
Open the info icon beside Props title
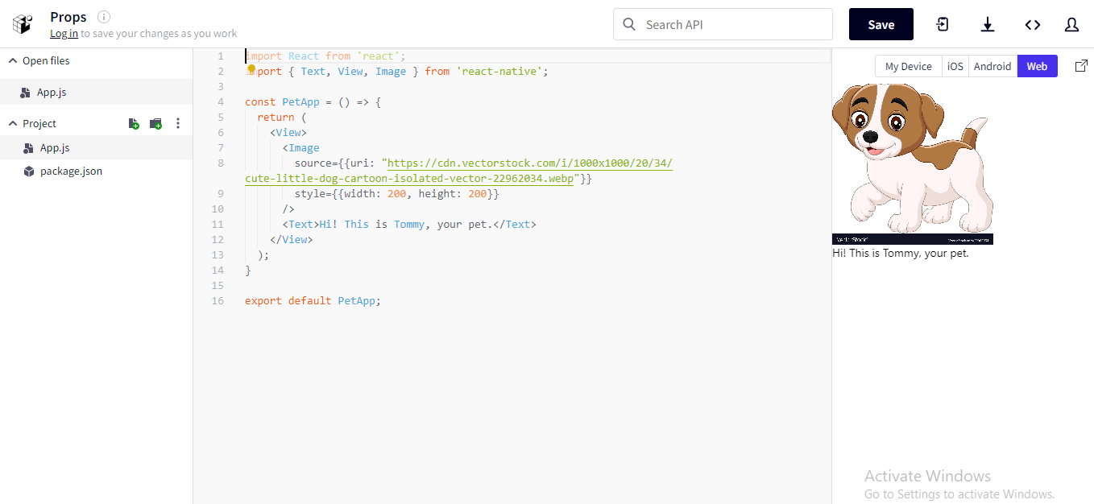[x=104, y=17]
